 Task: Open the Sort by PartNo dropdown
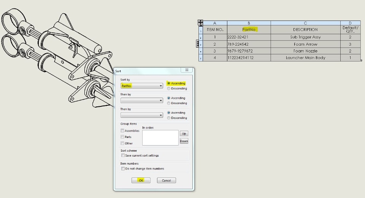pyautogui.click(x=141, y=86)
